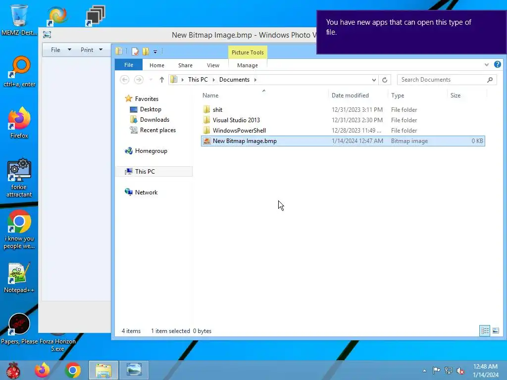
Task: Launch Firefox from the taskbar
Action: tap(43, 370)
